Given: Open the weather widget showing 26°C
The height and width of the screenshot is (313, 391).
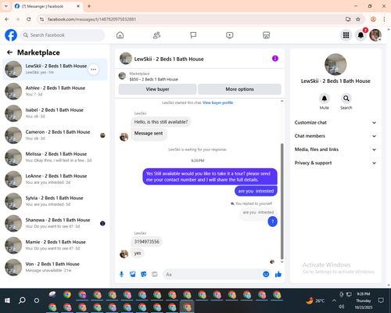Looking at the screenshot, I should tap(315, 300).
